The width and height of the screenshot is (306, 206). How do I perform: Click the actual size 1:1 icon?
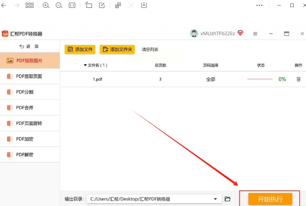pyautogui.click(x=72, y=5)
